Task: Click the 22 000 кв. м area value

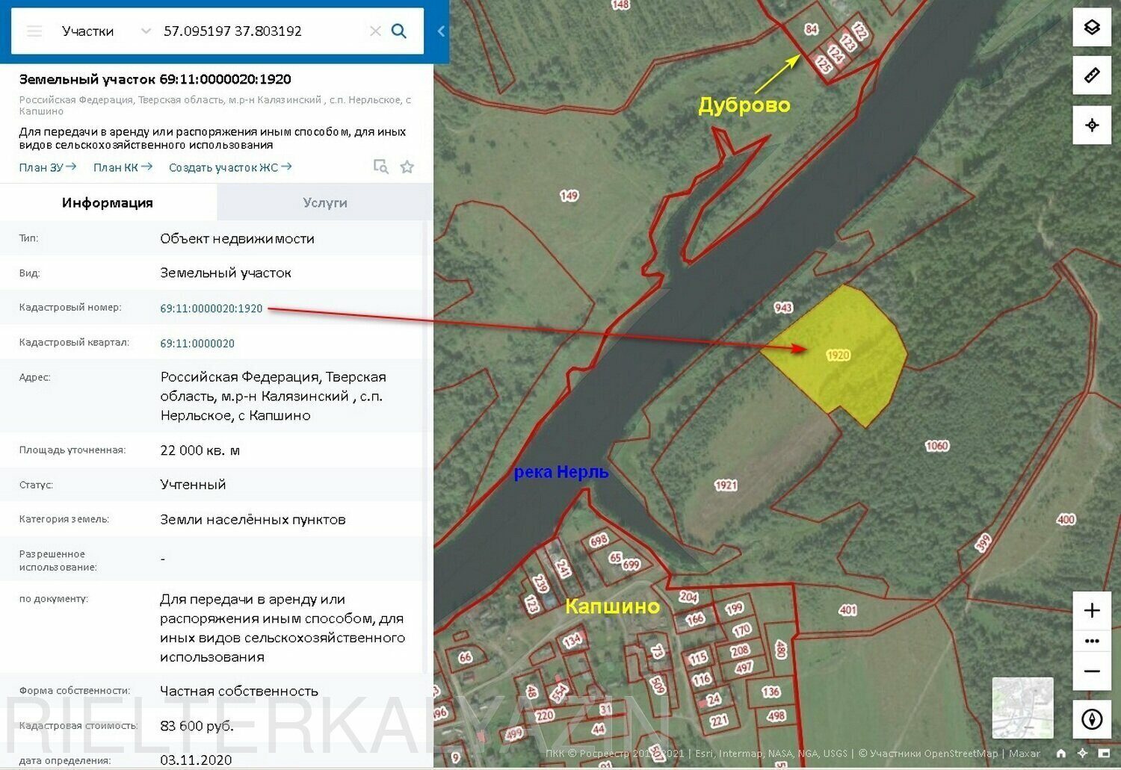Action: click(200, 450)
